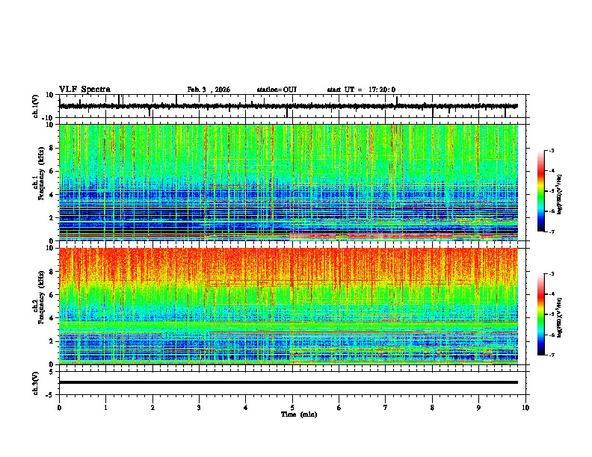Click the 4 kHz tick of ch.1 spectrogram
The image size is (592, 457).
pos(52,195)
